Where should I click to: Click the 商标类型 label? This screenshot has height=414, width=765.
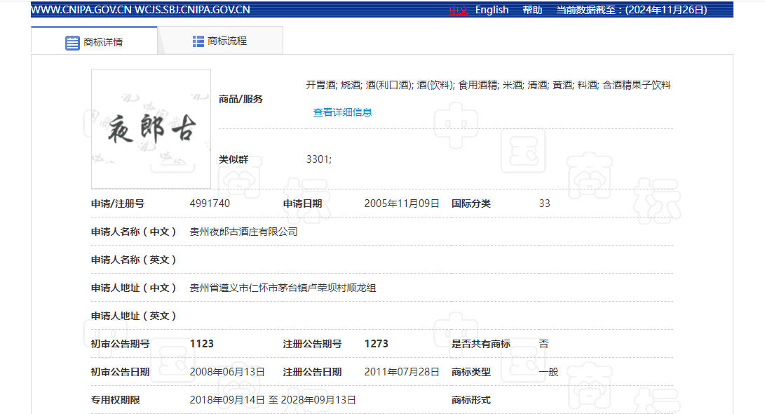470,372
